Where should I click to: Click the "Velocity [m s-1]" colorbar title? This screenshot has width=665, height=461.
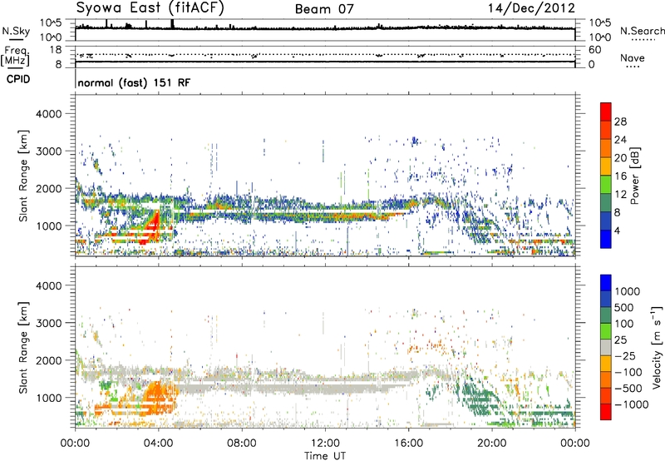(x=657, y=347)
